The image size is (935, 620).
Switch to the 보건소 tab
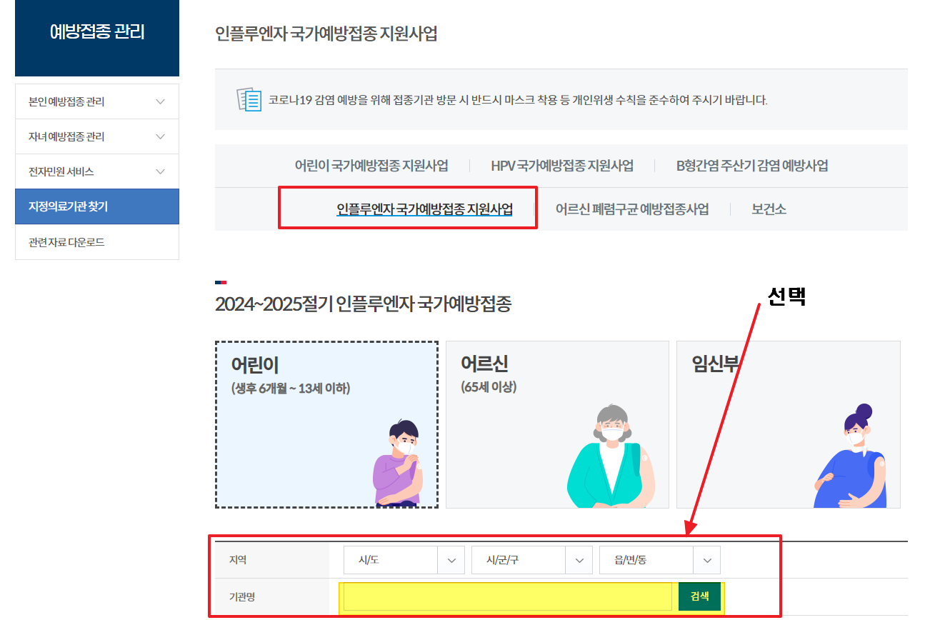click(x=768, y=209)
